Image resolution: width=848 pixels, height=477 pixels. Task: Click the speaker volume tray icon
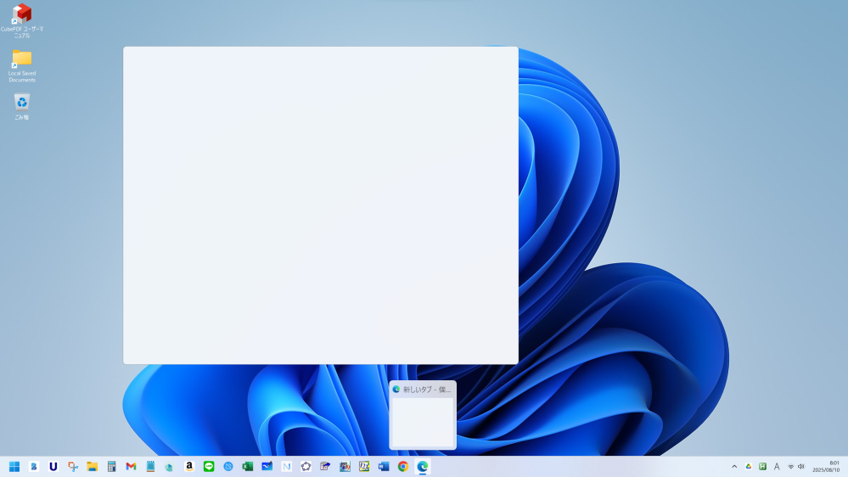pyautogui.click(x=801, y=466)
